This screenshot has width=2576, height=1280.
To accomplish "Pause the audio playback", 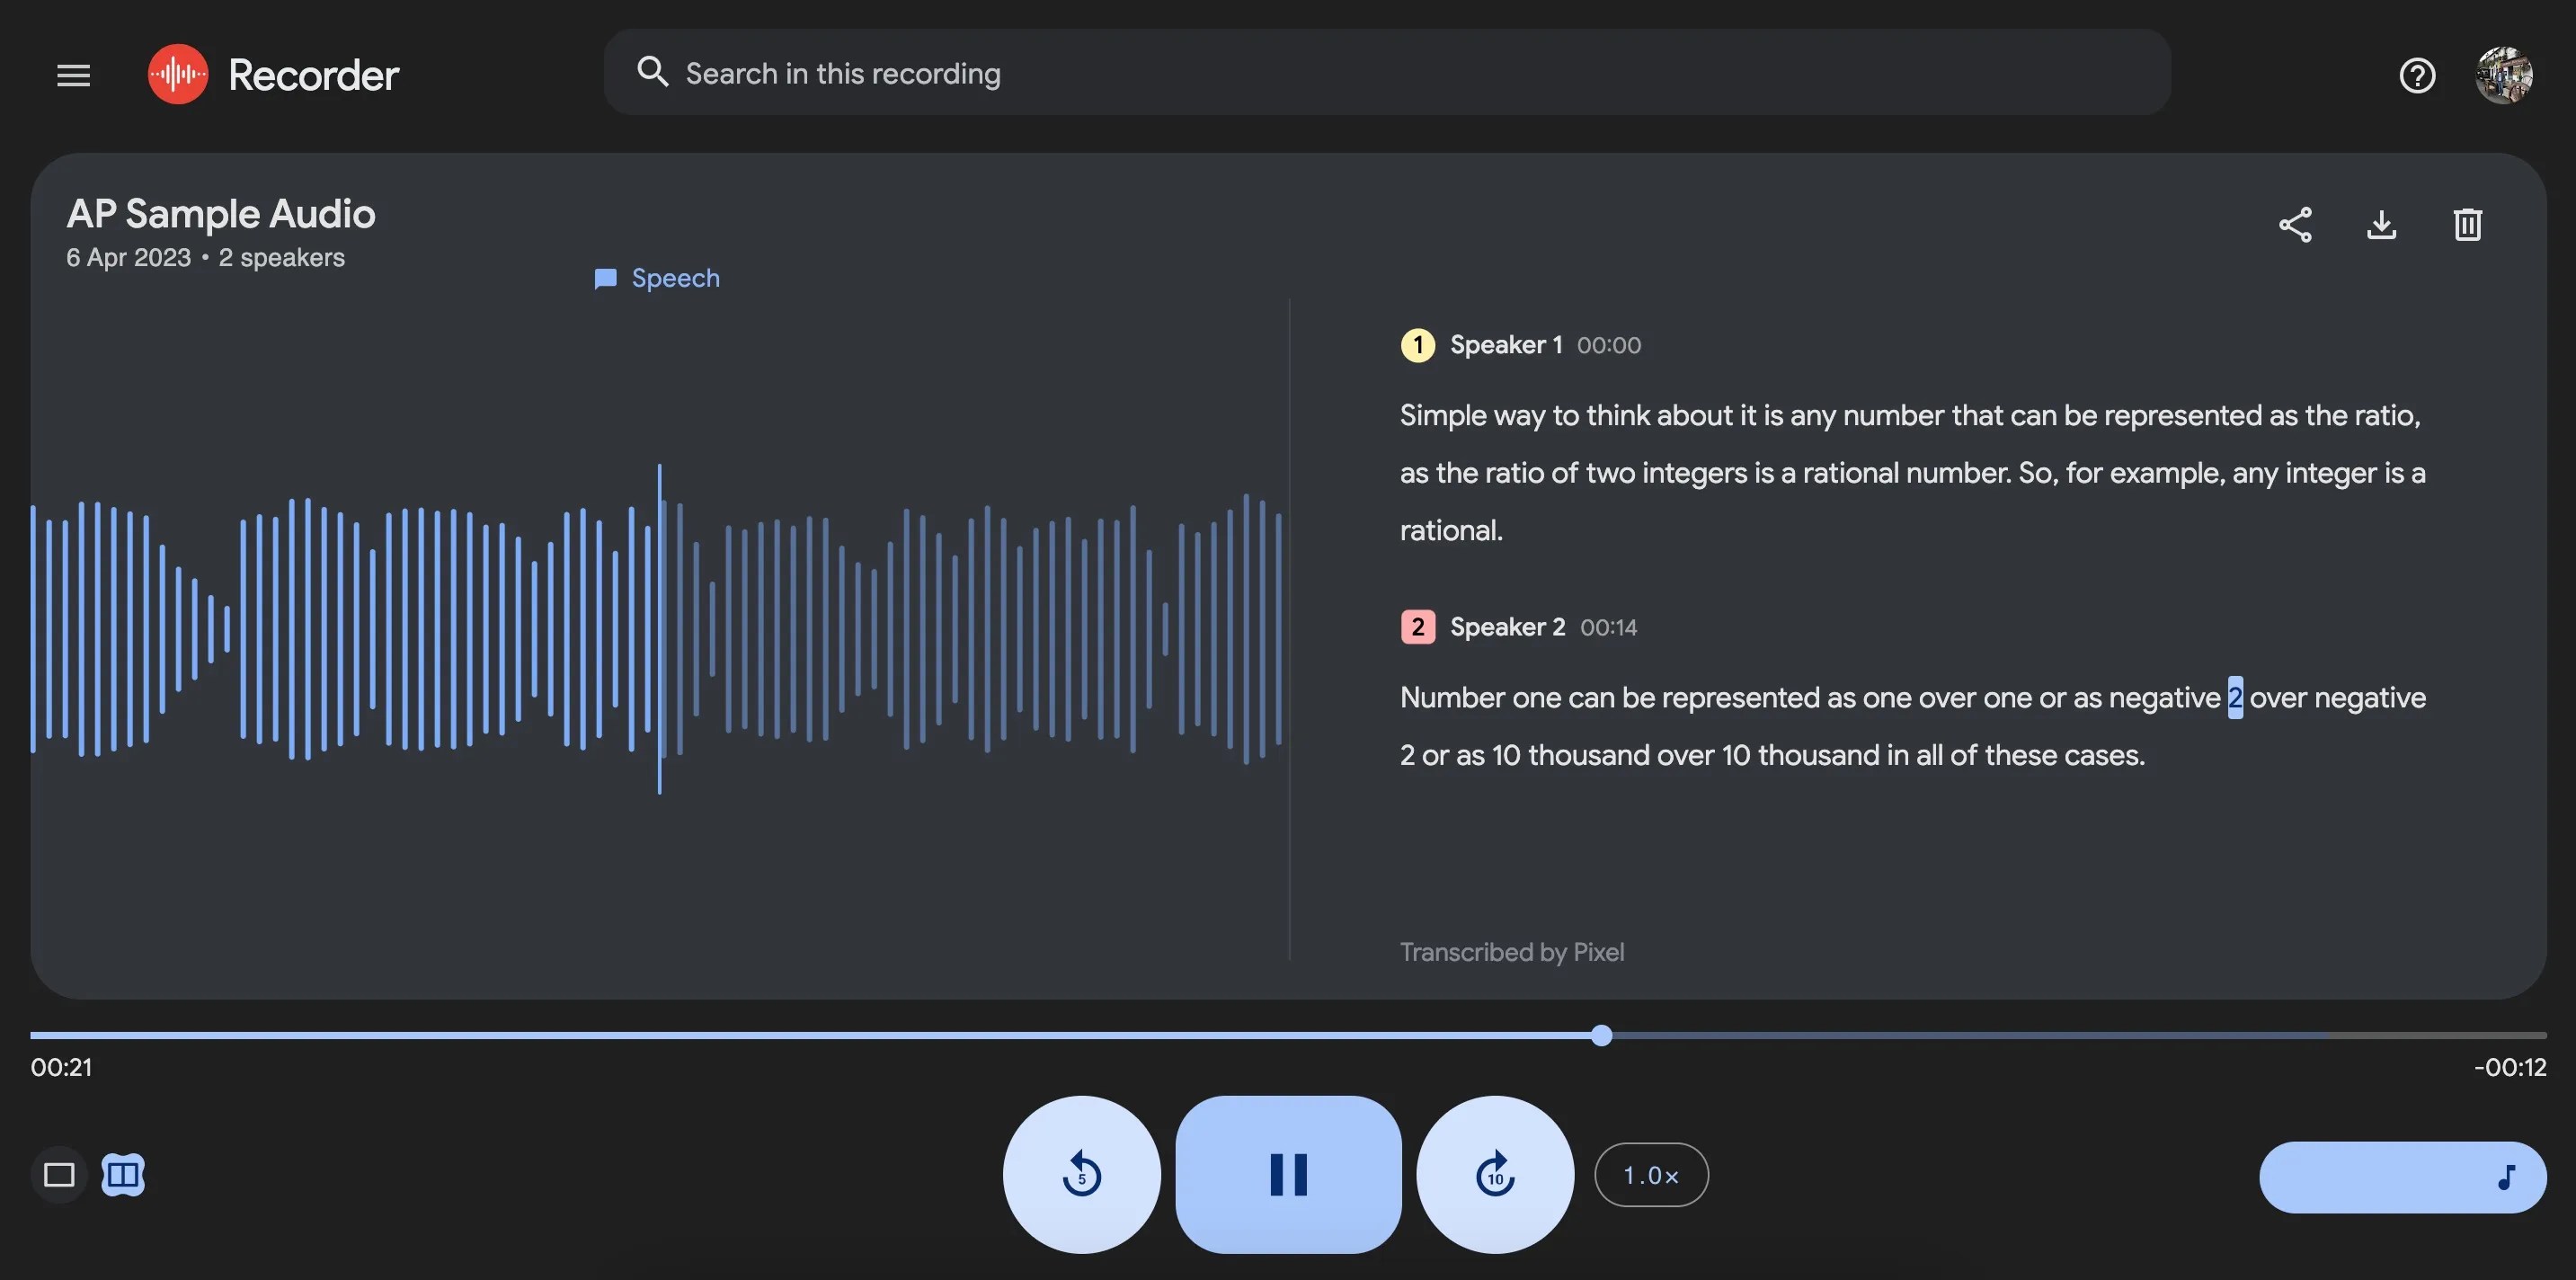I will (1287, 1175).
